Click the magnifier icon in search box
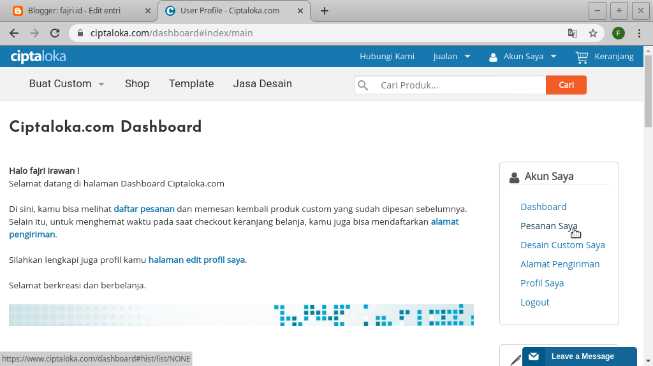653x366 pixels. coord(363,85)
